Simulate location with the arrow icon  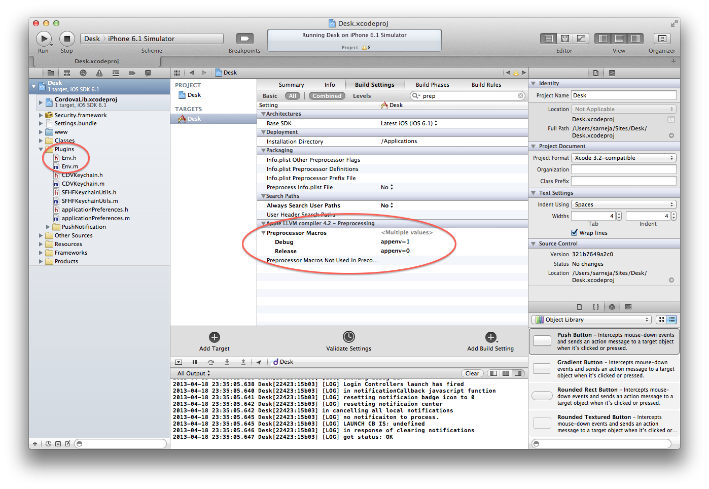[x=259, y=362]
